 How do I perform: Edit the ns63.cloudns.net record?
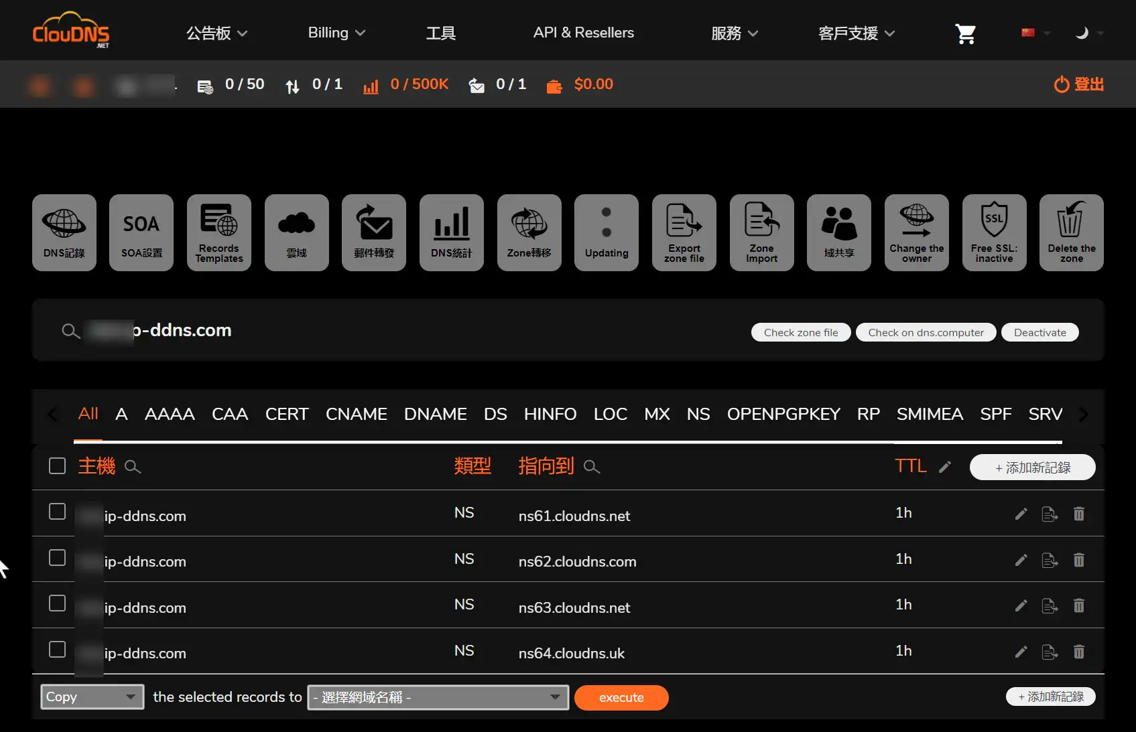click(1021, 605)
